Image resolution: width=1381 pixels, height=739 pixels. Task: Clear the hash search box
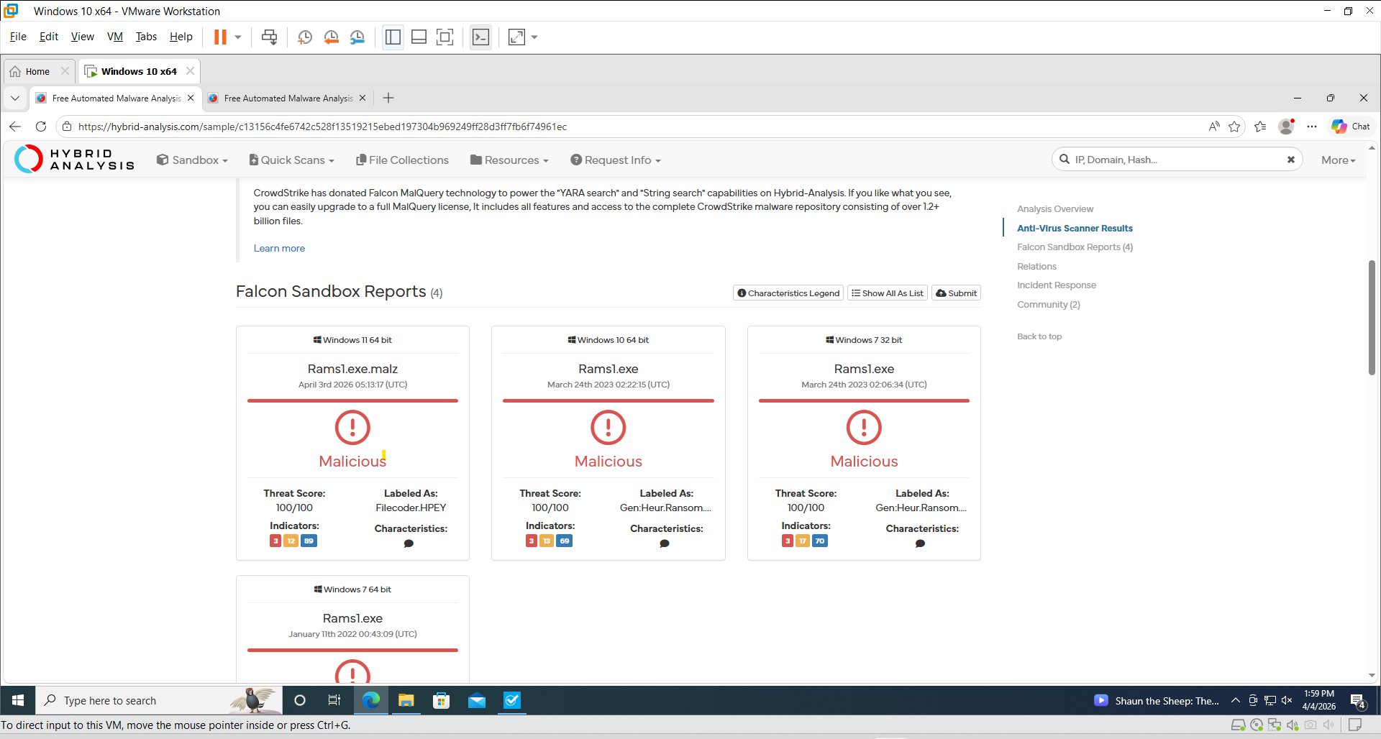[1291, 160]
